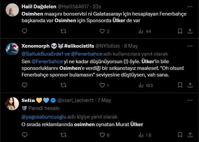Screen dimensions: 199x142
Task: Bookmark Selin's tweet
Action: (180, 135)
